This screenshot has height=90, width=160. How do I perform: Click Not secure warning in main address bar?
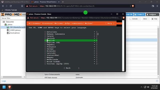click(32, 6)
